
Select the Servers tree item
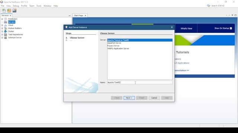coord(12,22)
